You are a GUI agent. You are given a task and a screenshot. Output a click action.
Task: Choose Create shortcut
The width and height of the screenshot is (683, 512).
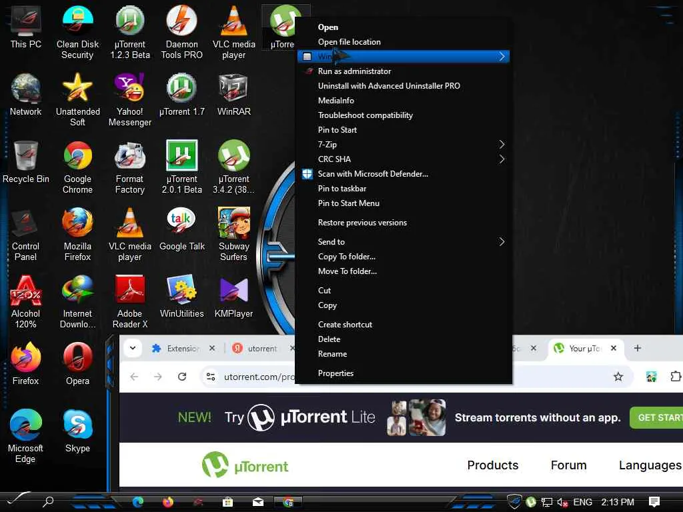click(404, 325)
